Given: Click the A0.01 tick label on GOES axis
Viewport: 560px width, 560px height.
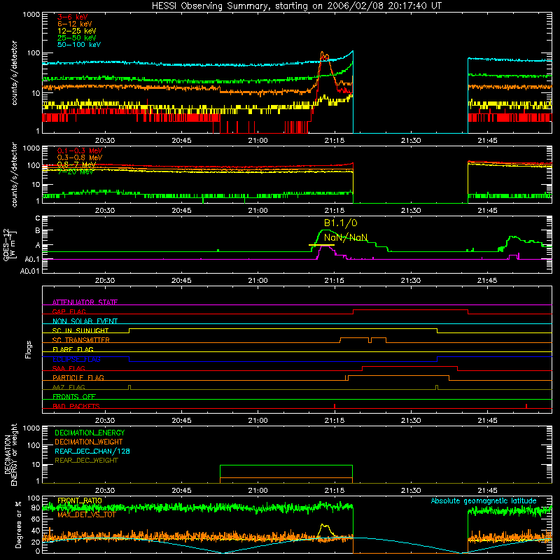Looking at the screenshot, I should click(x=30, y=271).
